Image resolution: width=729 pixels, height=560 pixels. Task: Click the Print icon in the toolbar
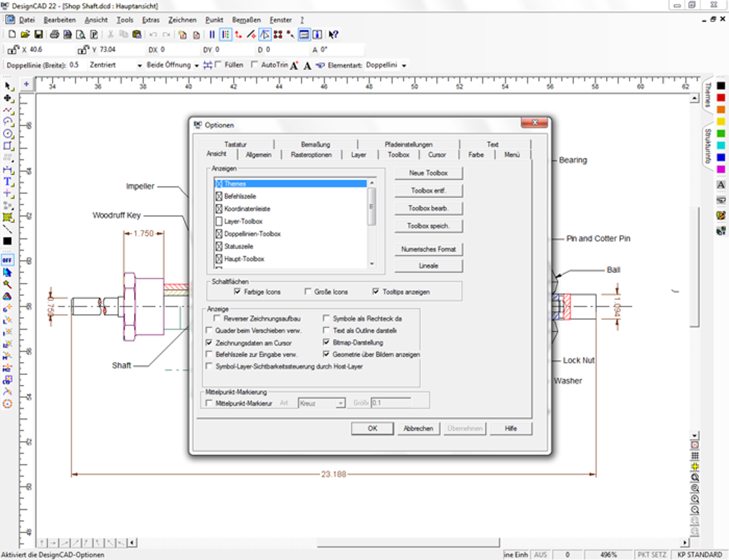coord(54,34)
